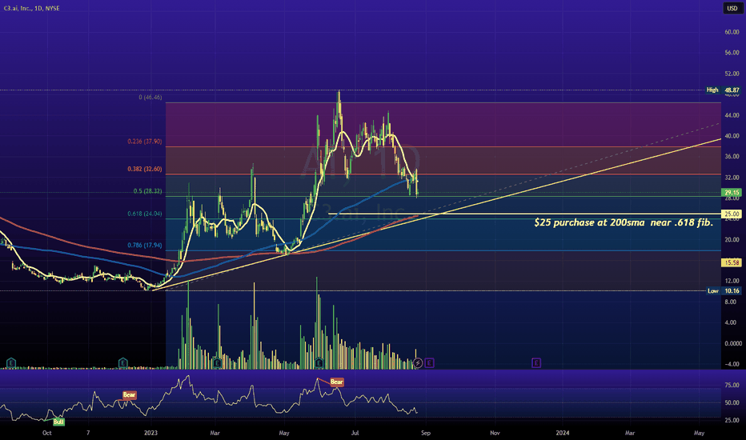Select the 0.786 (17.94) Fibonacci label
Screen dimensions: 746x440
(x=145, y=246)
